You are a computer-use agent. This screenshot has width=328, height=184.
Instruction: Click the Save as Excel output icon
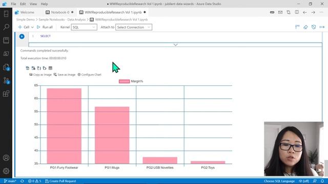(x=33, y=68)
